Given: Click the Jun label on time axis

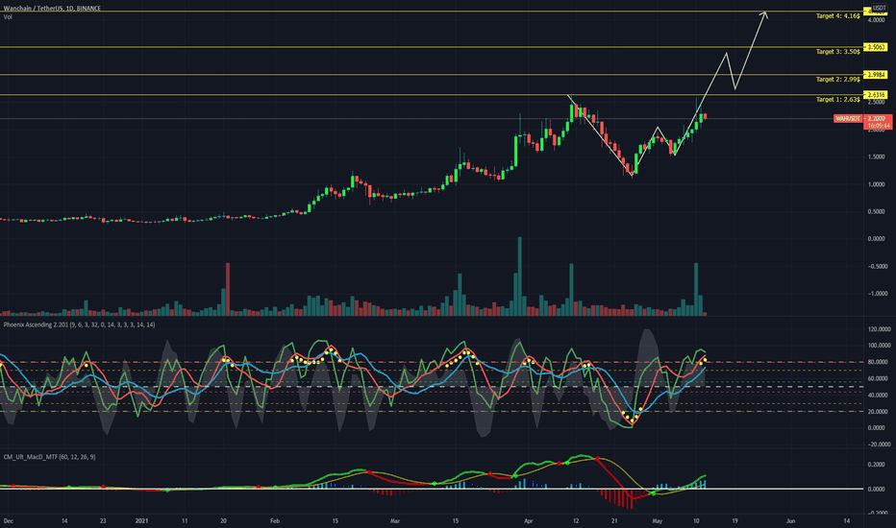Looking at the screenshot, I should tap(790, 521).
